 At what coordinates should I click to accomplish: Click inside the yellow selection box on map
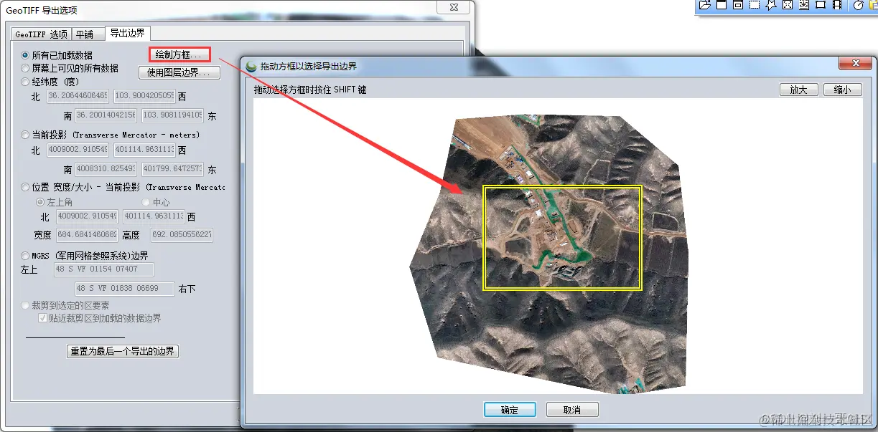pos(562,238)
